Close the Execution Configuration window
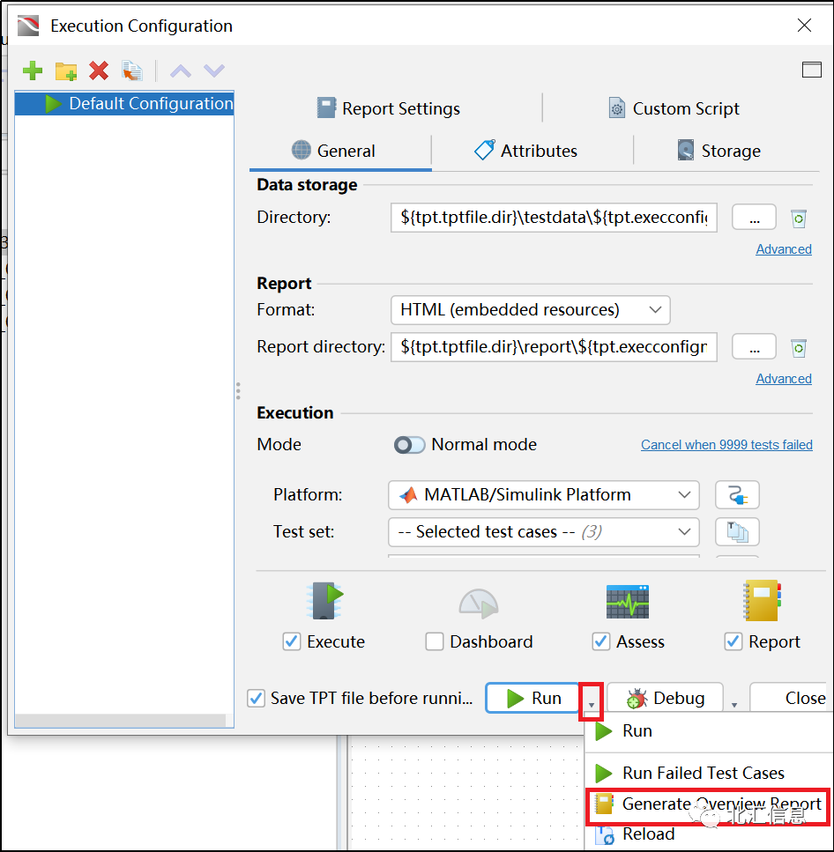 pyautogui.click(x=804, y=25)
